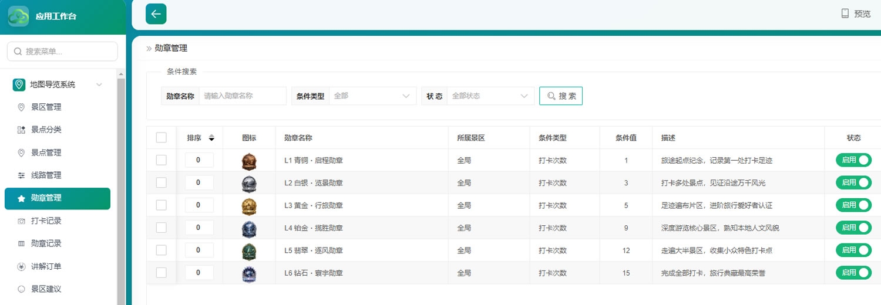The width and height of the screenshot is (881, 305).
Task: Open 景点分类 from the sidebar
Action: (46, 130)
